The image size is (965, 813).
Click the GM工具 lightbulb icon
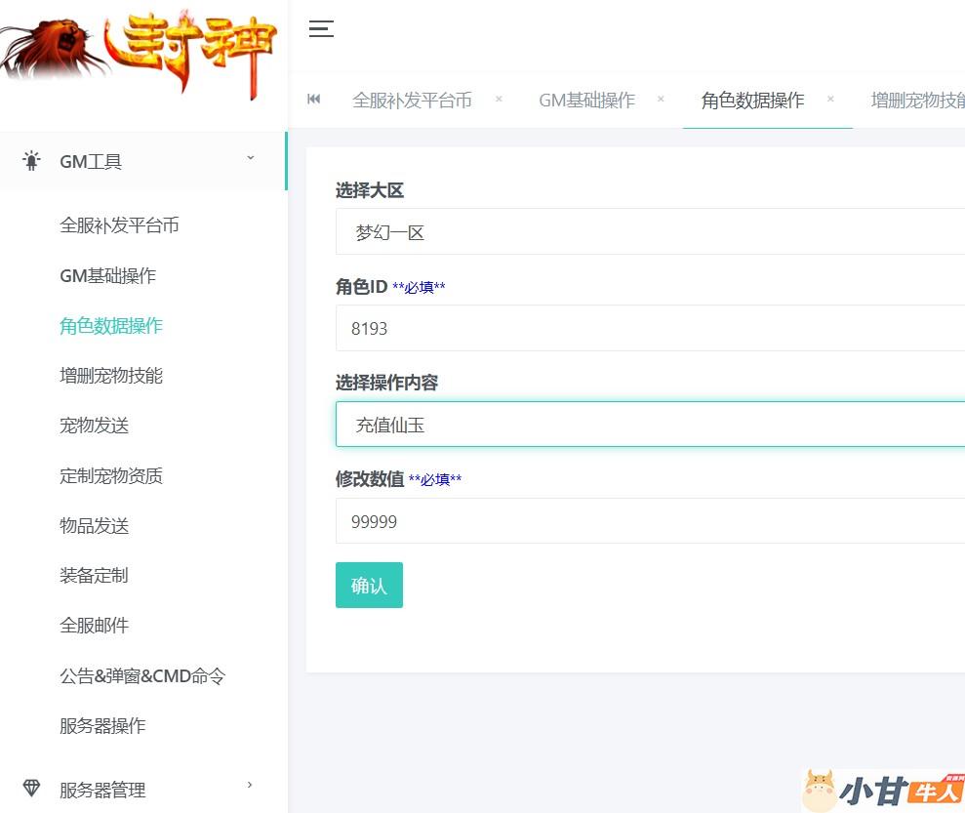[x=32, y=161]
